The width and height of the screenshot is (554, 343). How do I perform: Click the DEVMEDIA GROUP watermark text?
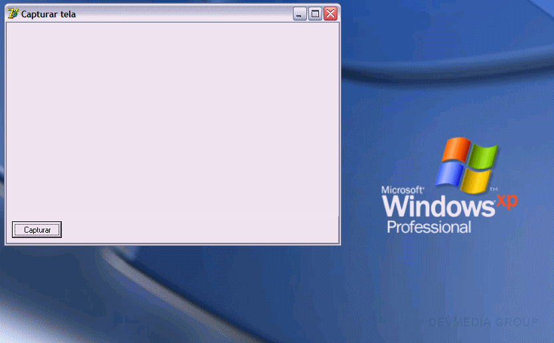[483, 322]
